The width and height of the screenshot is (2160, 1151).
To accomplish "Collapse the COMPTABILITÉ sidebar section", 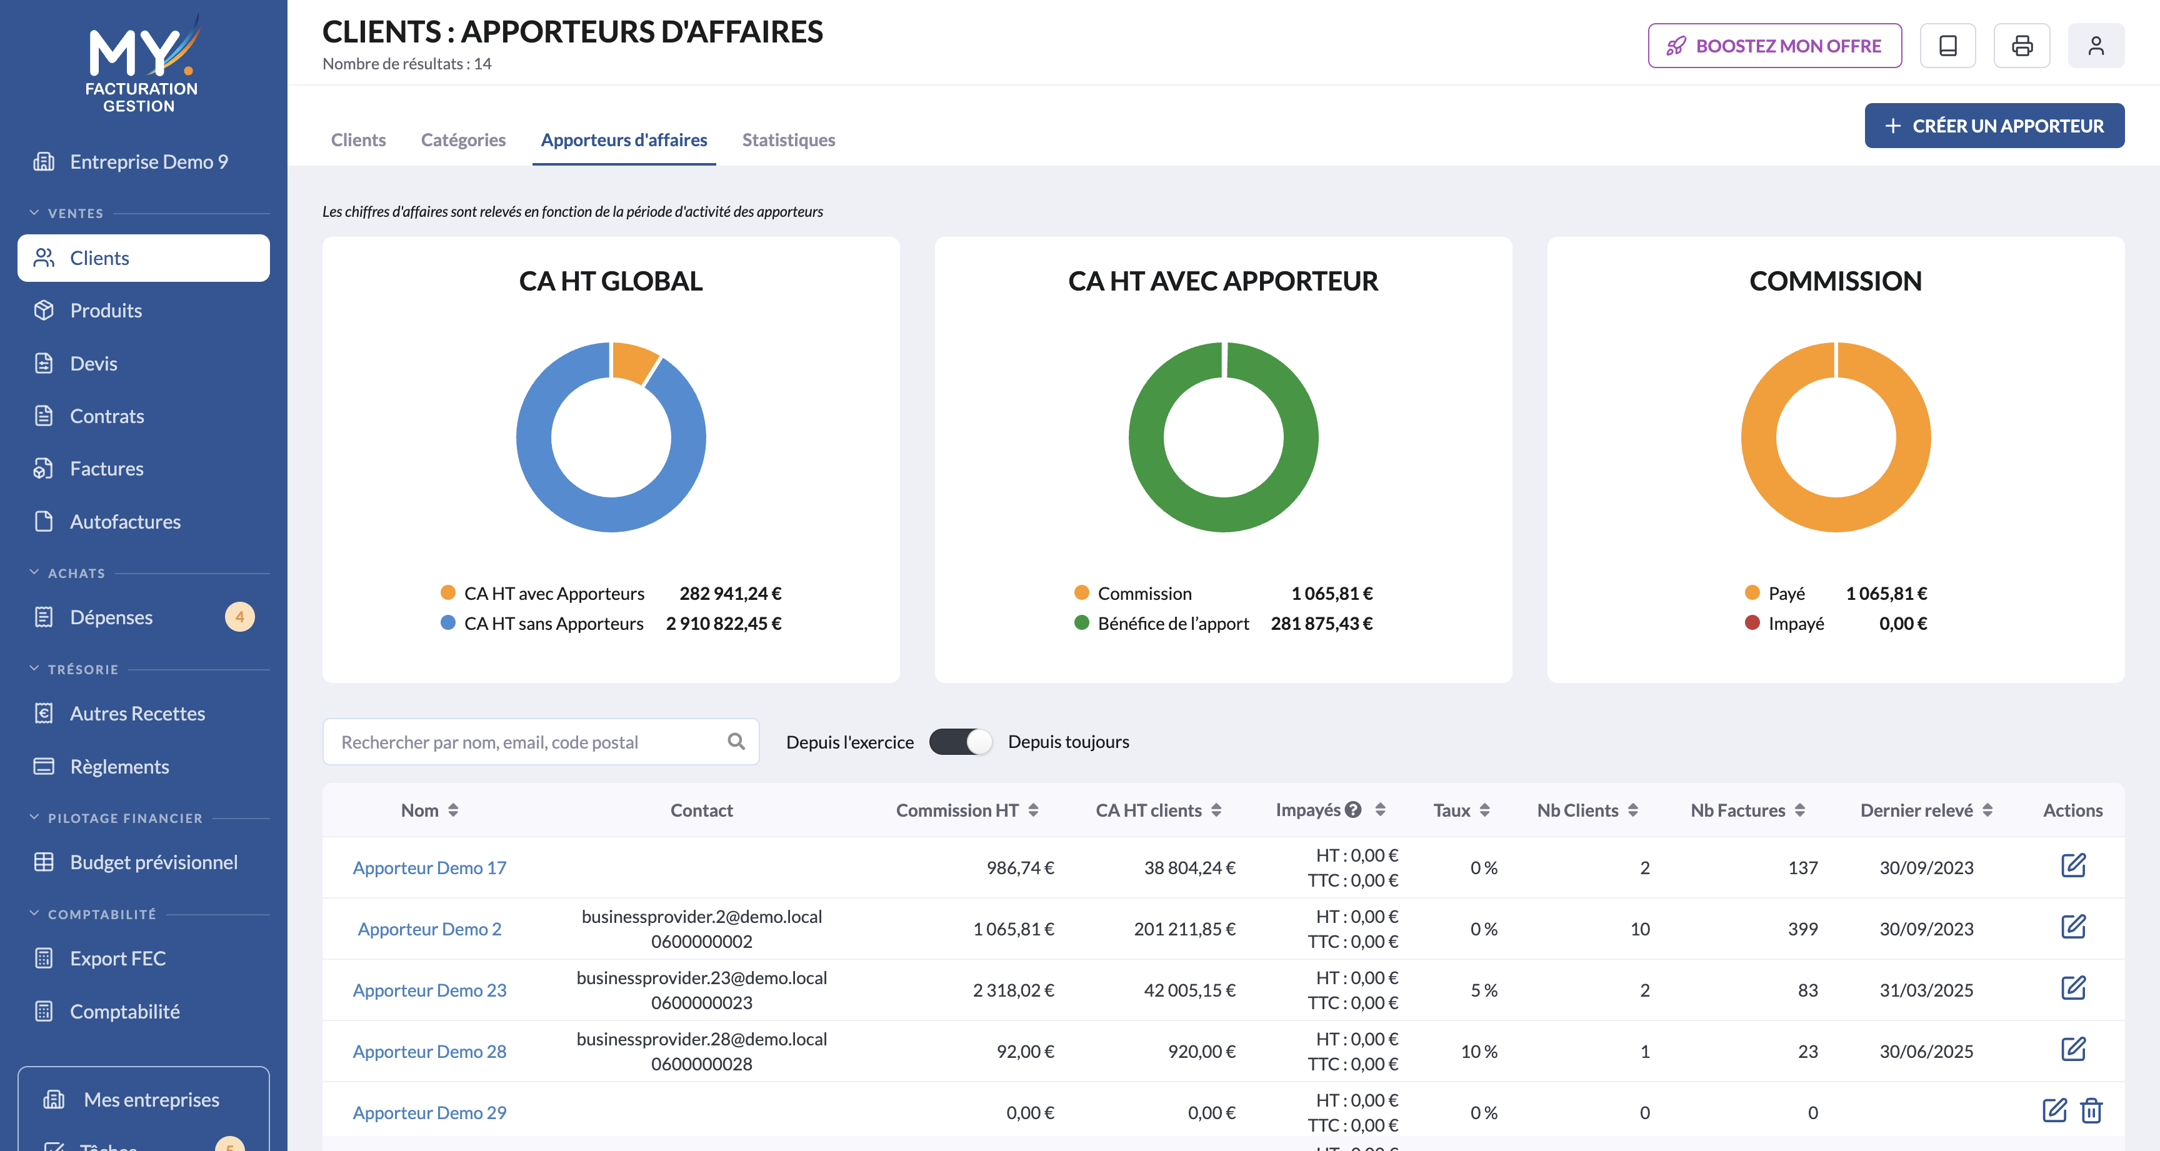I will coord(34,914).
